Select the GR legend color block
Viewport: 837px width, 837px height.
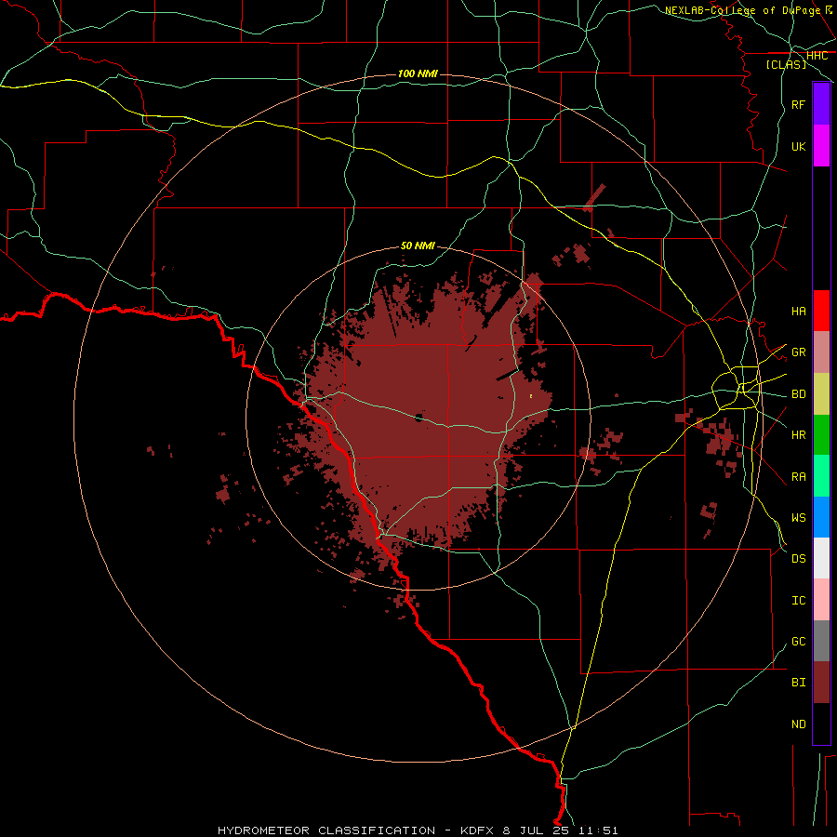tap(821, 352)
